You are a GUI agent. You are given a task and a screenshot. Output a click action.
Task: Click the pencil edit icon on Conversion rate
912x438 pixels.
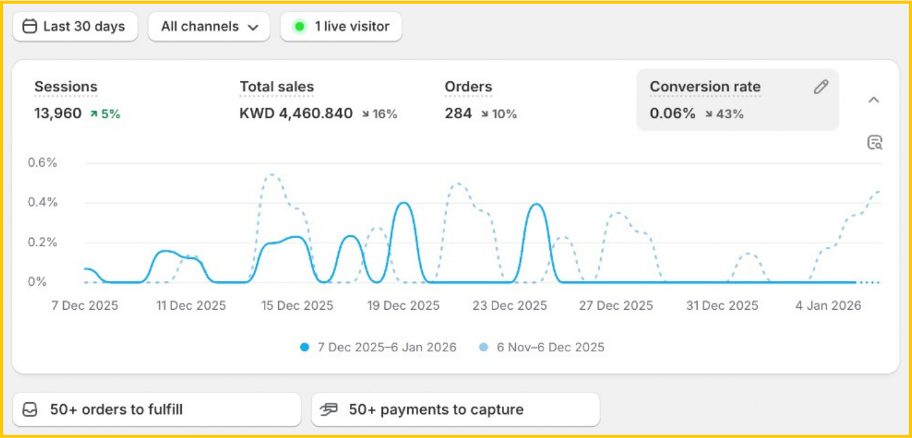(821, 87)
